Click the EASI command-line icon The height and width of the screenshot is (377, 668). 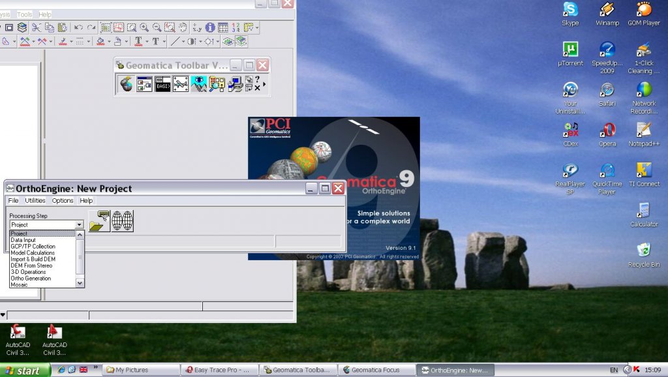(162, 84)
